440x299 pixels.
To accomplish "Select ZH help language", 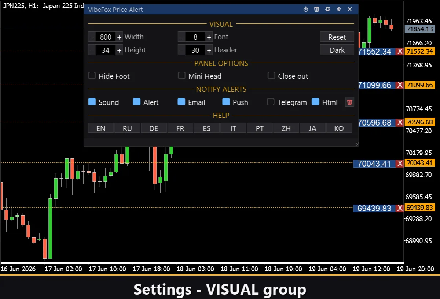I will click(x=286, y=128).
